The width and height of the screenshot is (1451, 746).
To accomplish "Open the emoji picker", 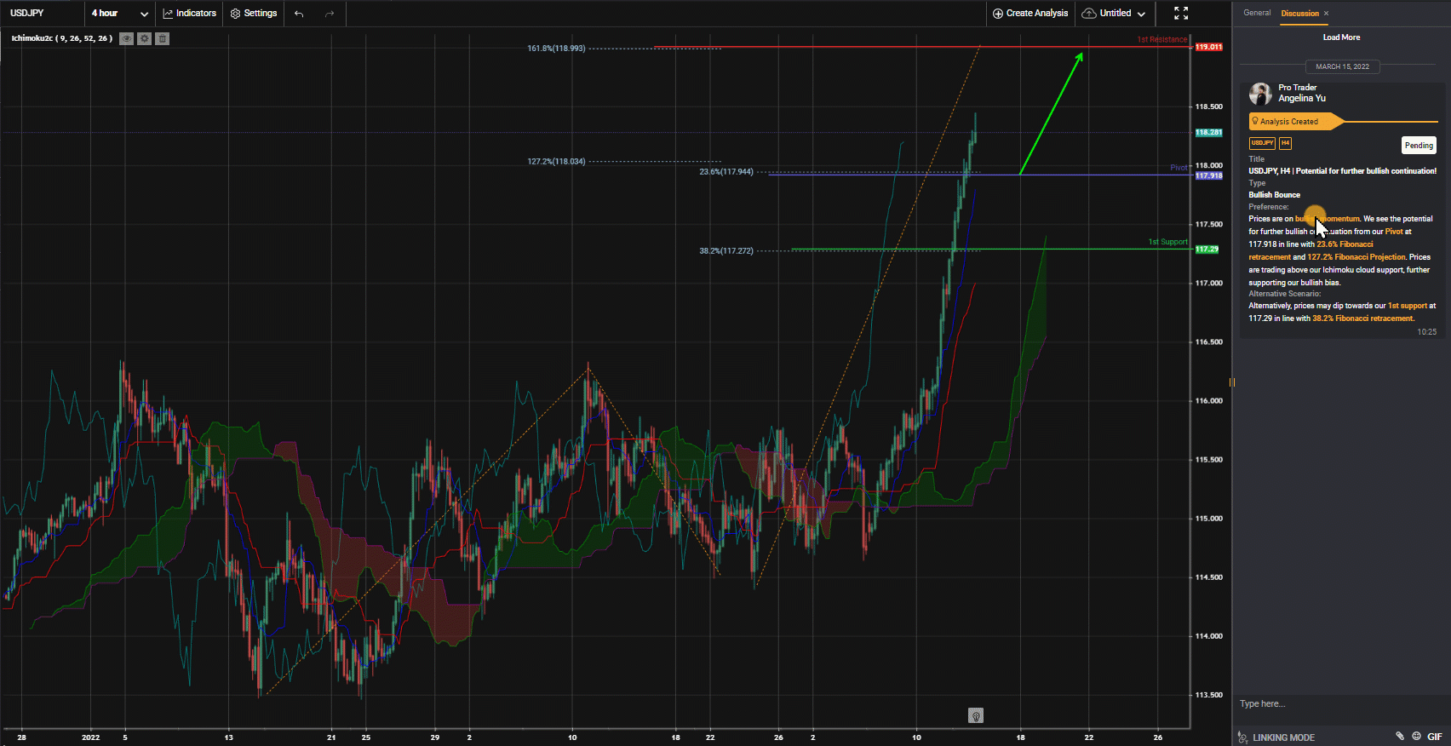I will 1416,737.
